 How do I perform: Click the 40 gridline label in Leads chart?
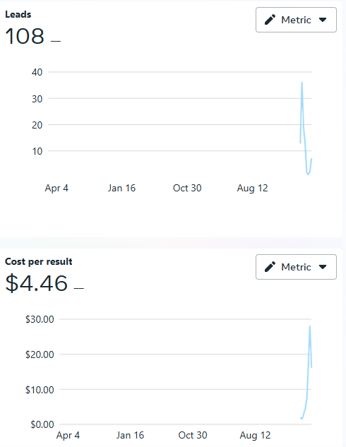click(37, 72)
